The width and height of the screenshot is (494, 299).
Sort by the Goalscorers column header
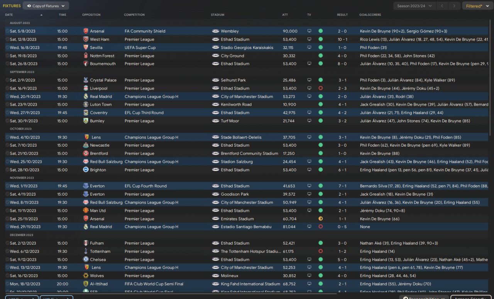click(370, 15)
